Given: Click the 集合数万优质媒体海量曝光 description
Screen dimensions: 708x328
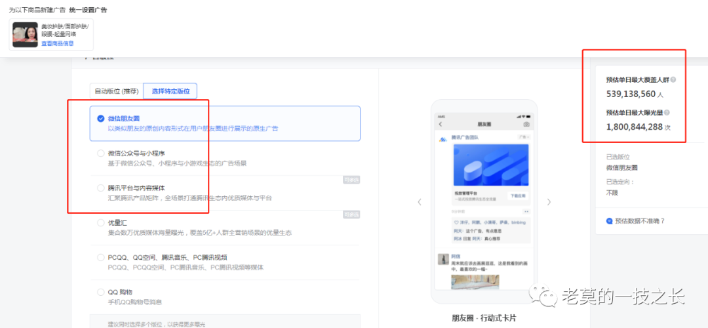Looking at the screenshot, I should click(x=199, y=233).
